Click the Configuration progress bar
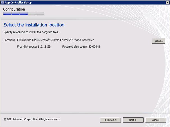170x127 pixels. (x=24, y=14)
